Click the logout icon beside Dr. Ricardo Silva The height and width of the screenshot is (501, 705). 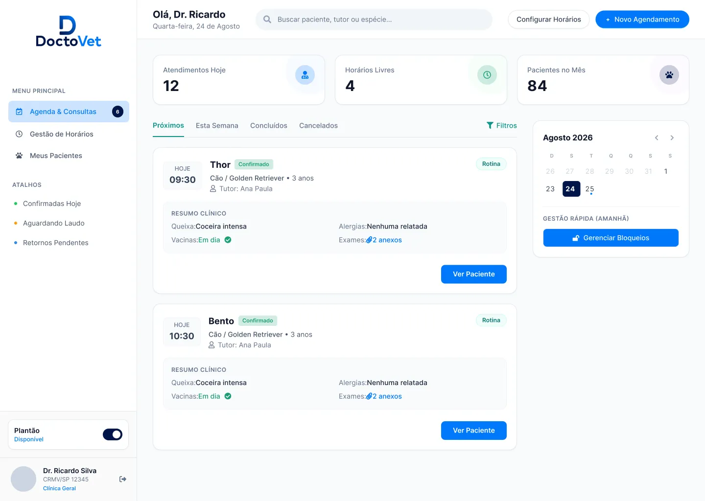coord(123,479)
